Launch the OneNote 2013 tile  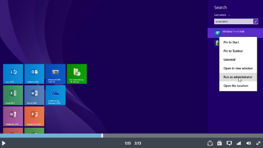13,116
